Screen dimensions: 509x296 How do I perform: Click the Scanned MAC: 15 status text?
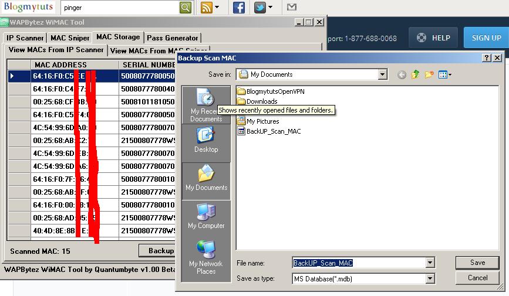pyautogui.click(x=40, y=251)
